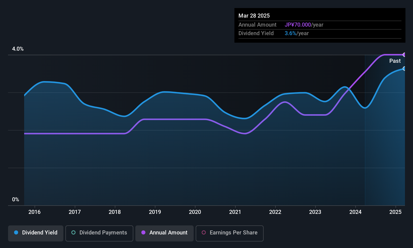This screenshot has height=248, width=413.
Task: Click the teal ring beside Dividend Payments
Action: tap(73, 233)
